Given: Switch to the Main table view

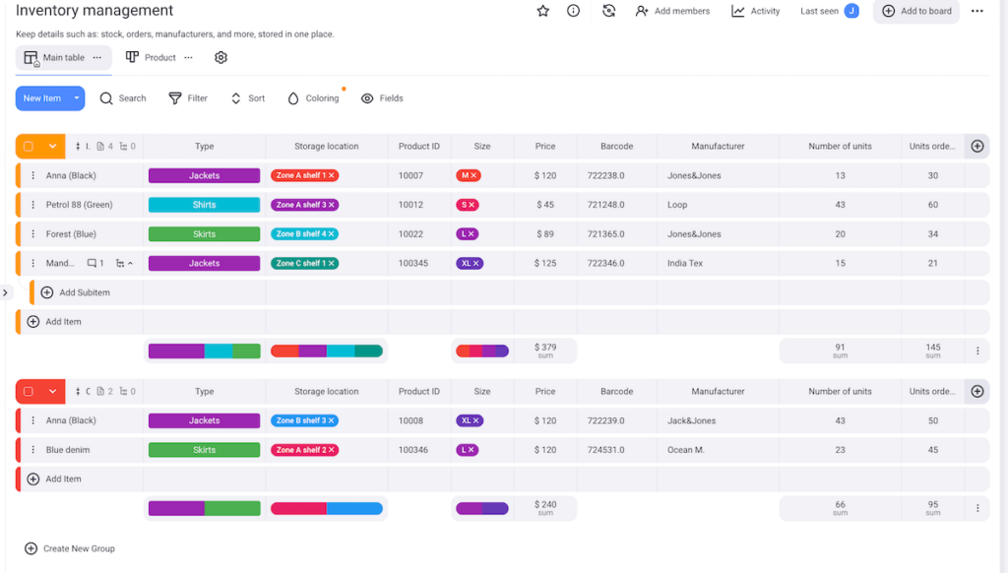Looking at the screenshot, I should coord(61,57).
